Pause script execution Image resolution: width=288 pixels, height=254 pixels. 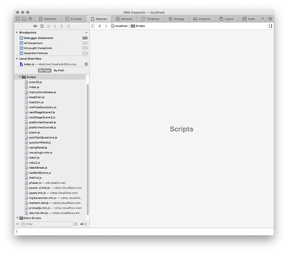pos(42,26)
